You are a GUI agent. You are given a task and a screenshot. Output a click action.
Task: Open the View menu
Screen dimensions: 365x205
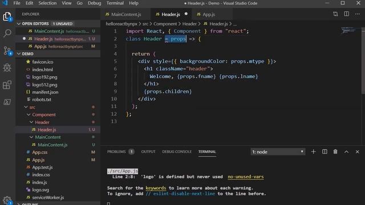pos(67,3)
